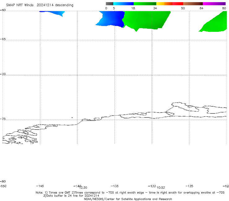229x201 pixels.
Task: Click the magenta-purple segment of the color scale
Action: point(214,4)
